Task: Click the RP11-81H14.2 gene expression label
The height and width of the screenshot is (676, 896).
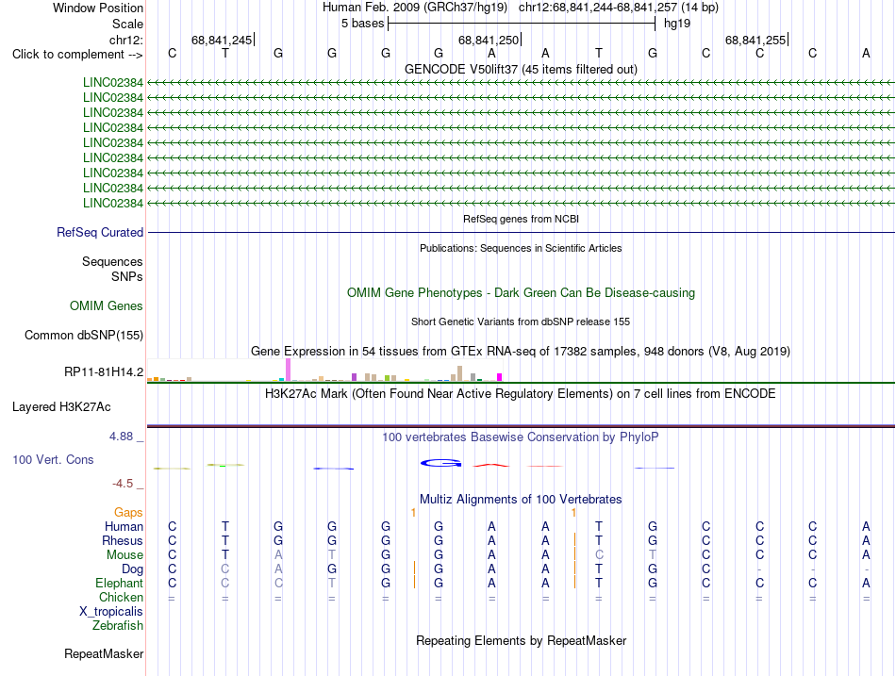Action: tap(104, 372)
